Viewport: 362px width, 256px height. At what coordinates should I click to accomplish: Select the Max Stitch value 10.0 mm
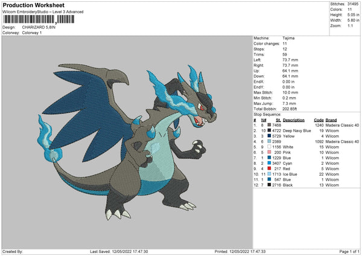(x=290, y=92)
